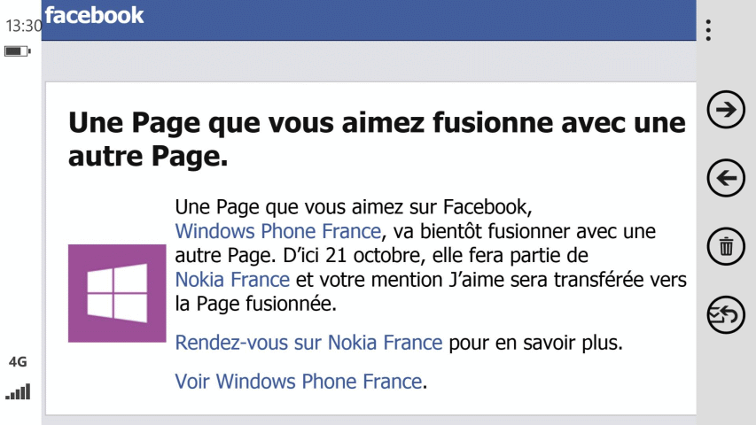The height and width of the screenshot is (425, 756).
Task: Tap the signal strength bars icon
Action: tap(18, 391)
